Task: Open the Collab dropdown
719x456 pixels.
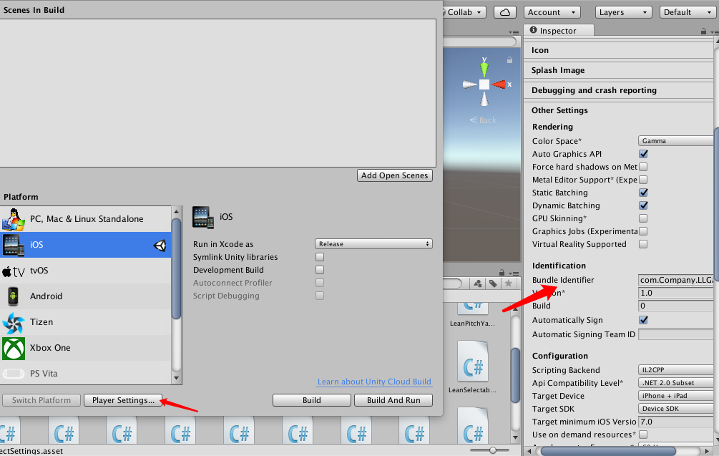Action: [464, 12]
